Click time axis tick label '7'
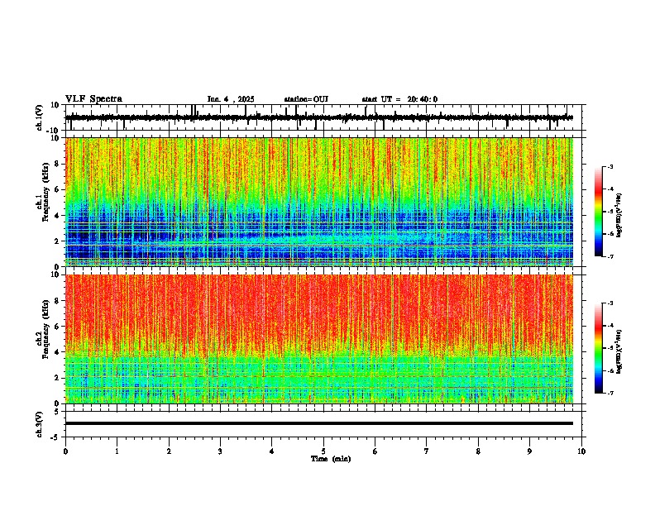 427,451
